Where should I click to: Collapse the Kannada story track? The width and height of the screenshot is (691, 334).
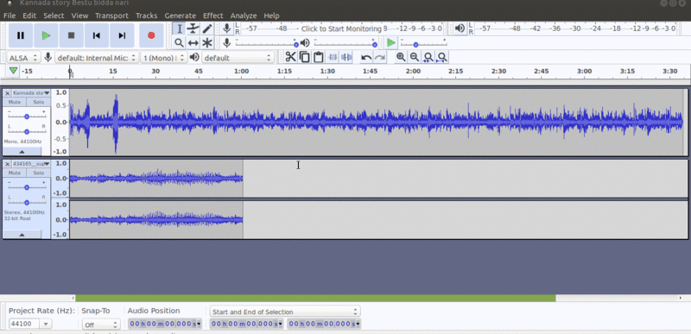(x=22, y=151)
